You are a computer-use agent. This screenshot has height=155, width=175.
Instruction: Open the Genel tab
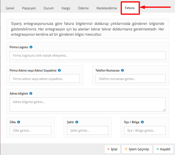10,8
